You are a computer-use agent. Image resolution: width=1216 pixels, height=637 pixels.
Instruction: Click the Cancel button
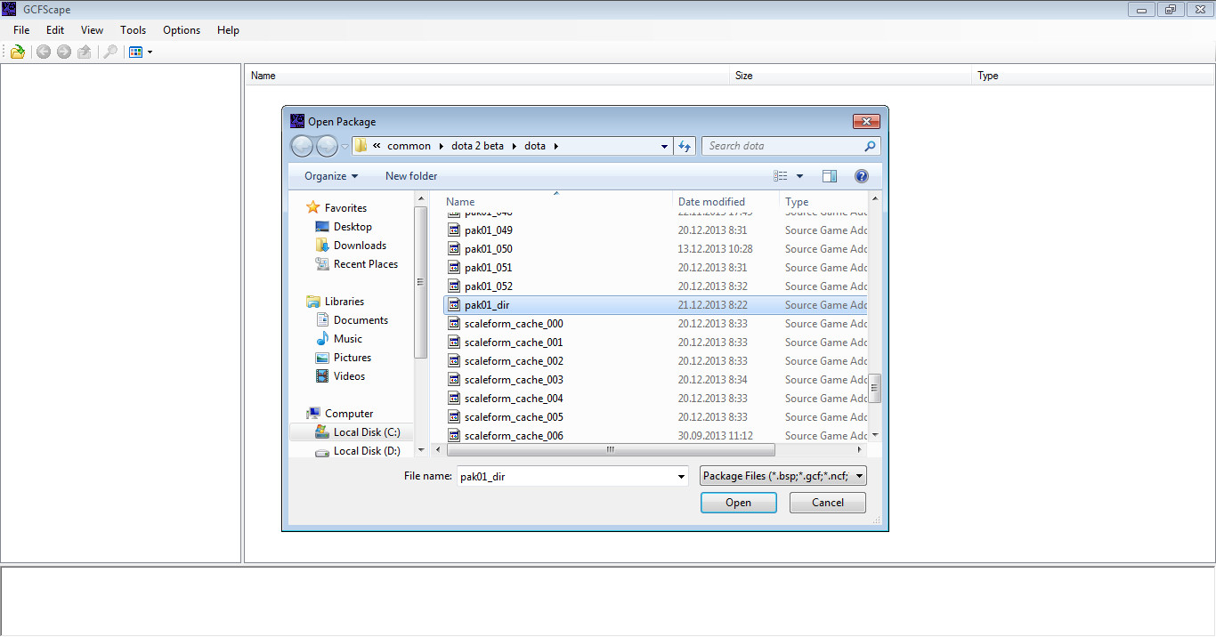(x=828, y=503)
